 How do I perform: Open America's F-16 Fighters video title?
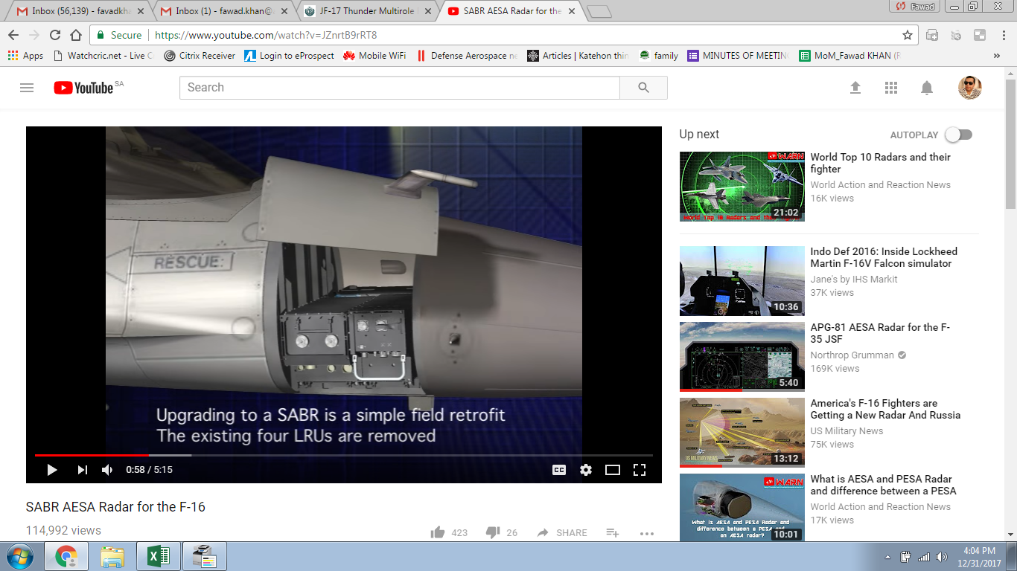(x=885, y=409)
